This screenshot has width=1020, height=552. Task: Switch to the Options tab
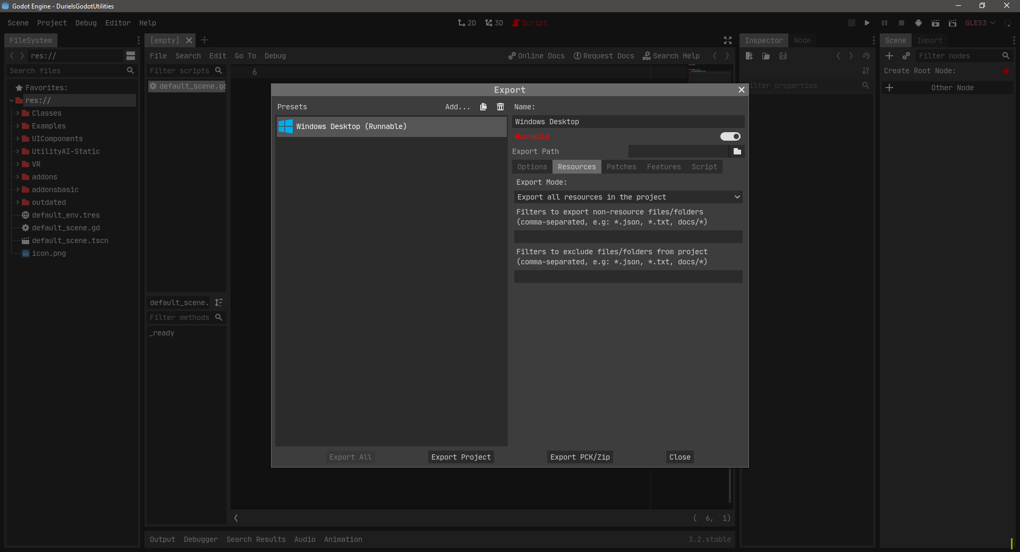click(532, 167)
